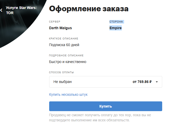Click the Купить несколько штук link
Image resolution: width=173 pixels, height=127 pixels.
pyautogui.click(x=68, y=94)
